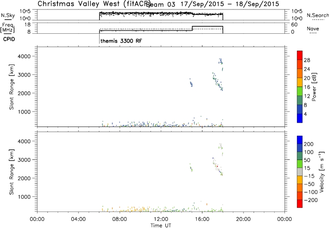Click the '200' label on Velocity colorbar
Screen dimensions: 329x228
coord(309,144)
